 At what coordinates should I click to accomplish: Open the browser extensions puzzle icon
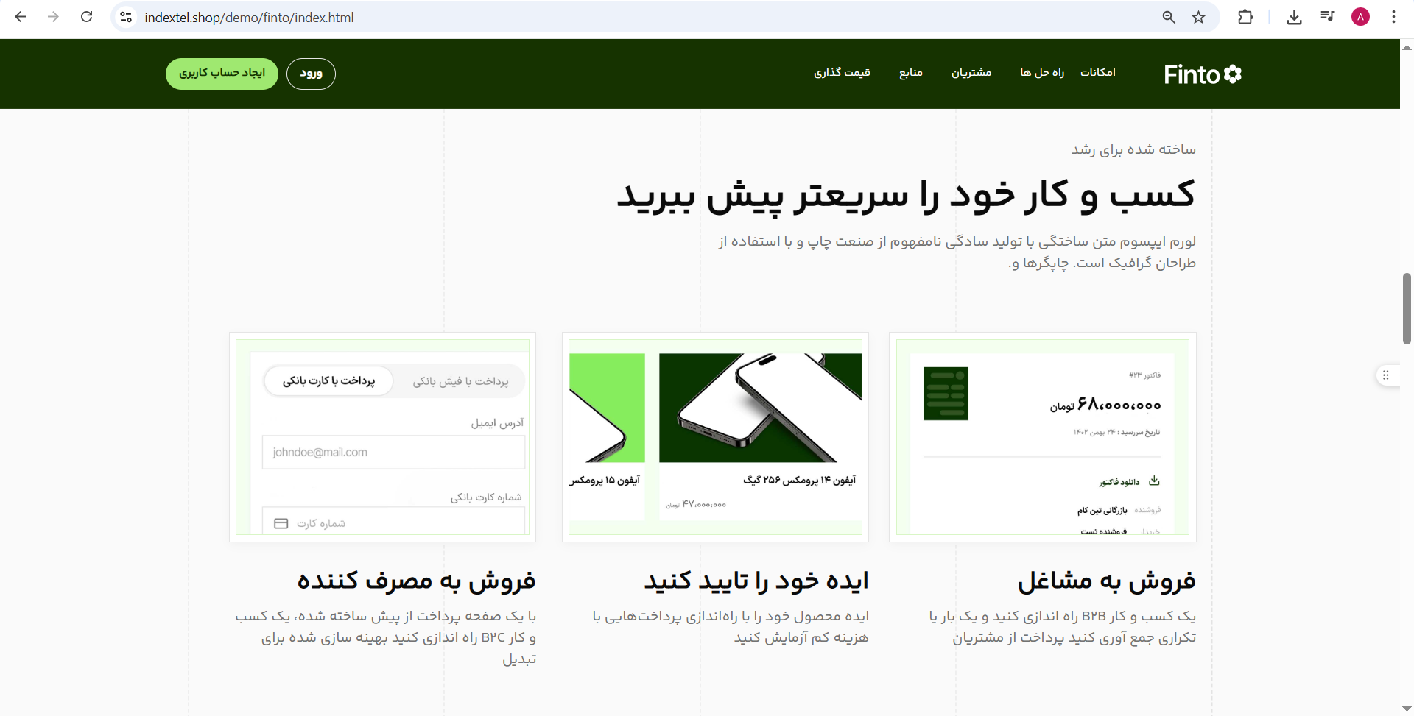[x=1245, y=17]
